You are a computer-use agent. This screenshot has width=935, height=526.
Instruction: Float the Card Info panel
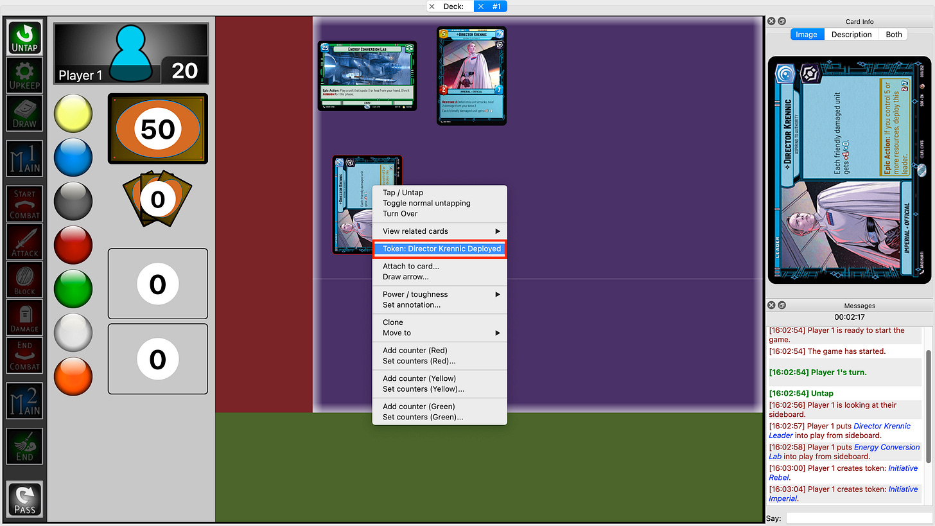pyautogui.click(x=782, y=21)
